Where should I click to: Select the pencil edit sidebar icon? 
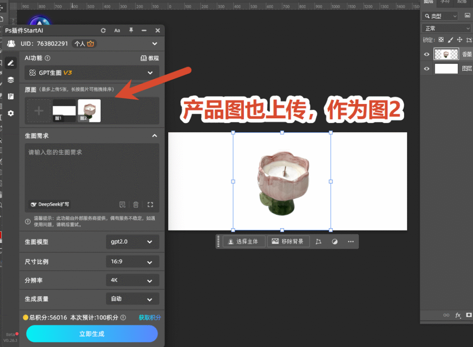point(11,63)
